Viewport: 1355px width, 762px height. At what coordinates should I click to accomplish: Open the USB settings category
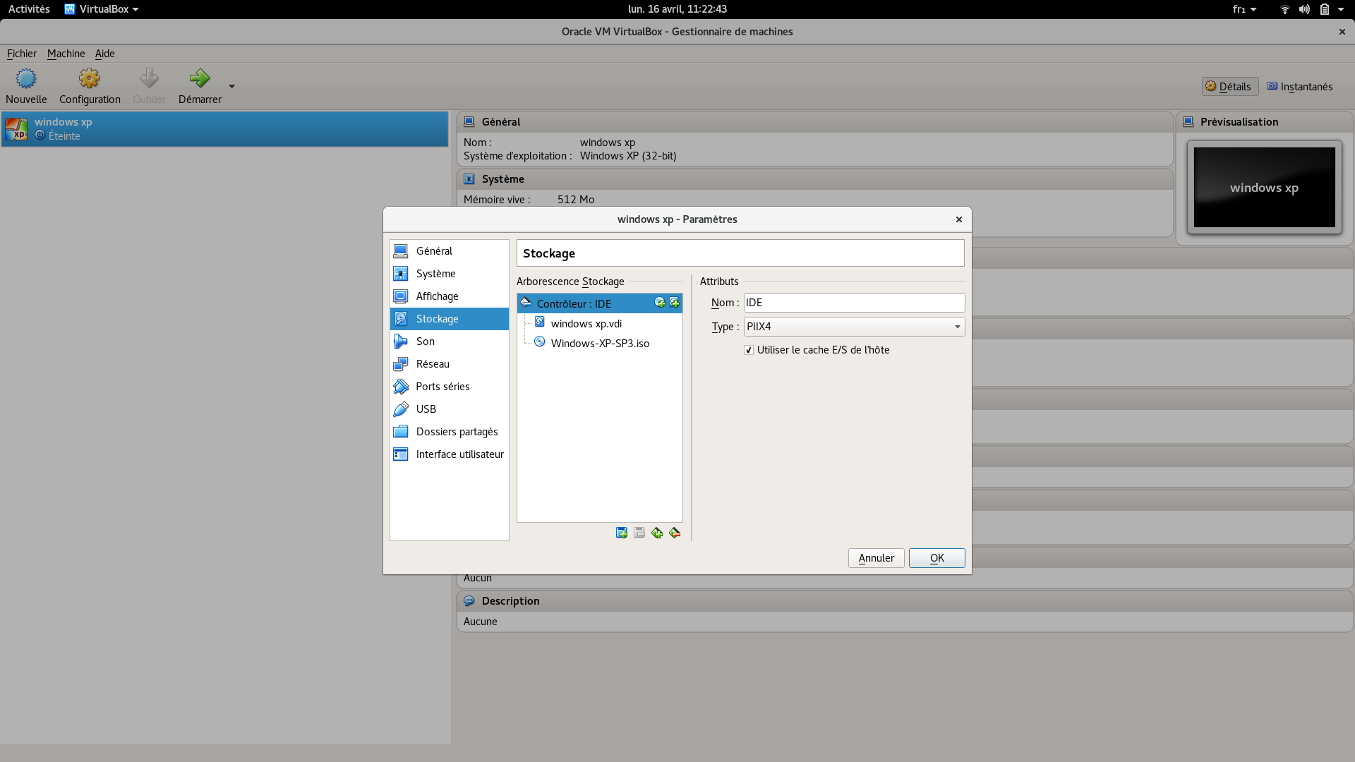(426, 409)
